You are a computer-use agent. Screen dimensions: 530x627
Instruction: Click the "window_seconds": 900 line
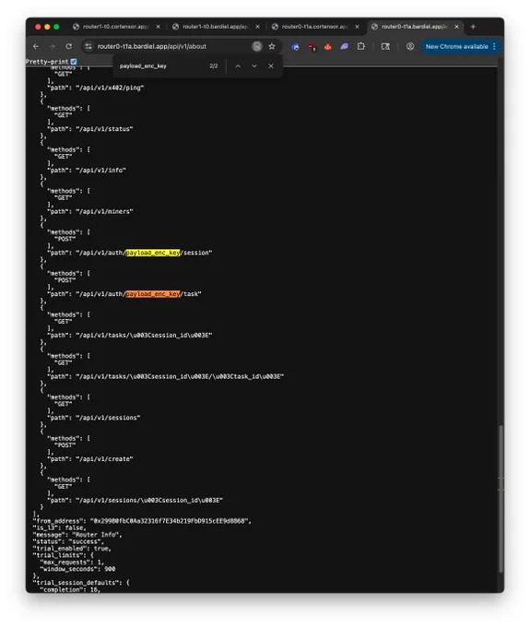(x=77, y=569)
